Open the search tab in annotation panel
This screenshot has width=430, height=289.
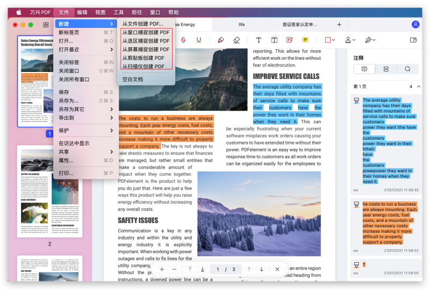point(408,69)
